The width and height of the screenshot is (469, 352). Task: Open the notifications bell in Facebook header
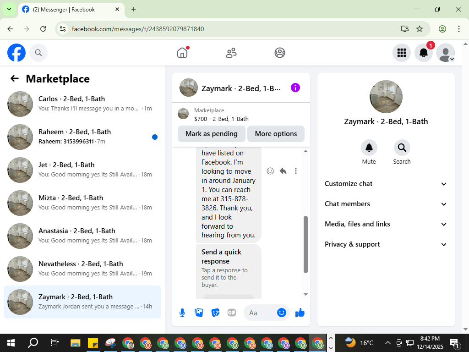coord(424,53)
